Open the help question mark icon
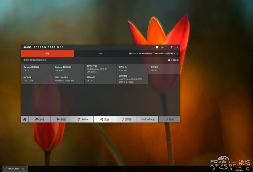The image size is (253, 172). point(157,47)
